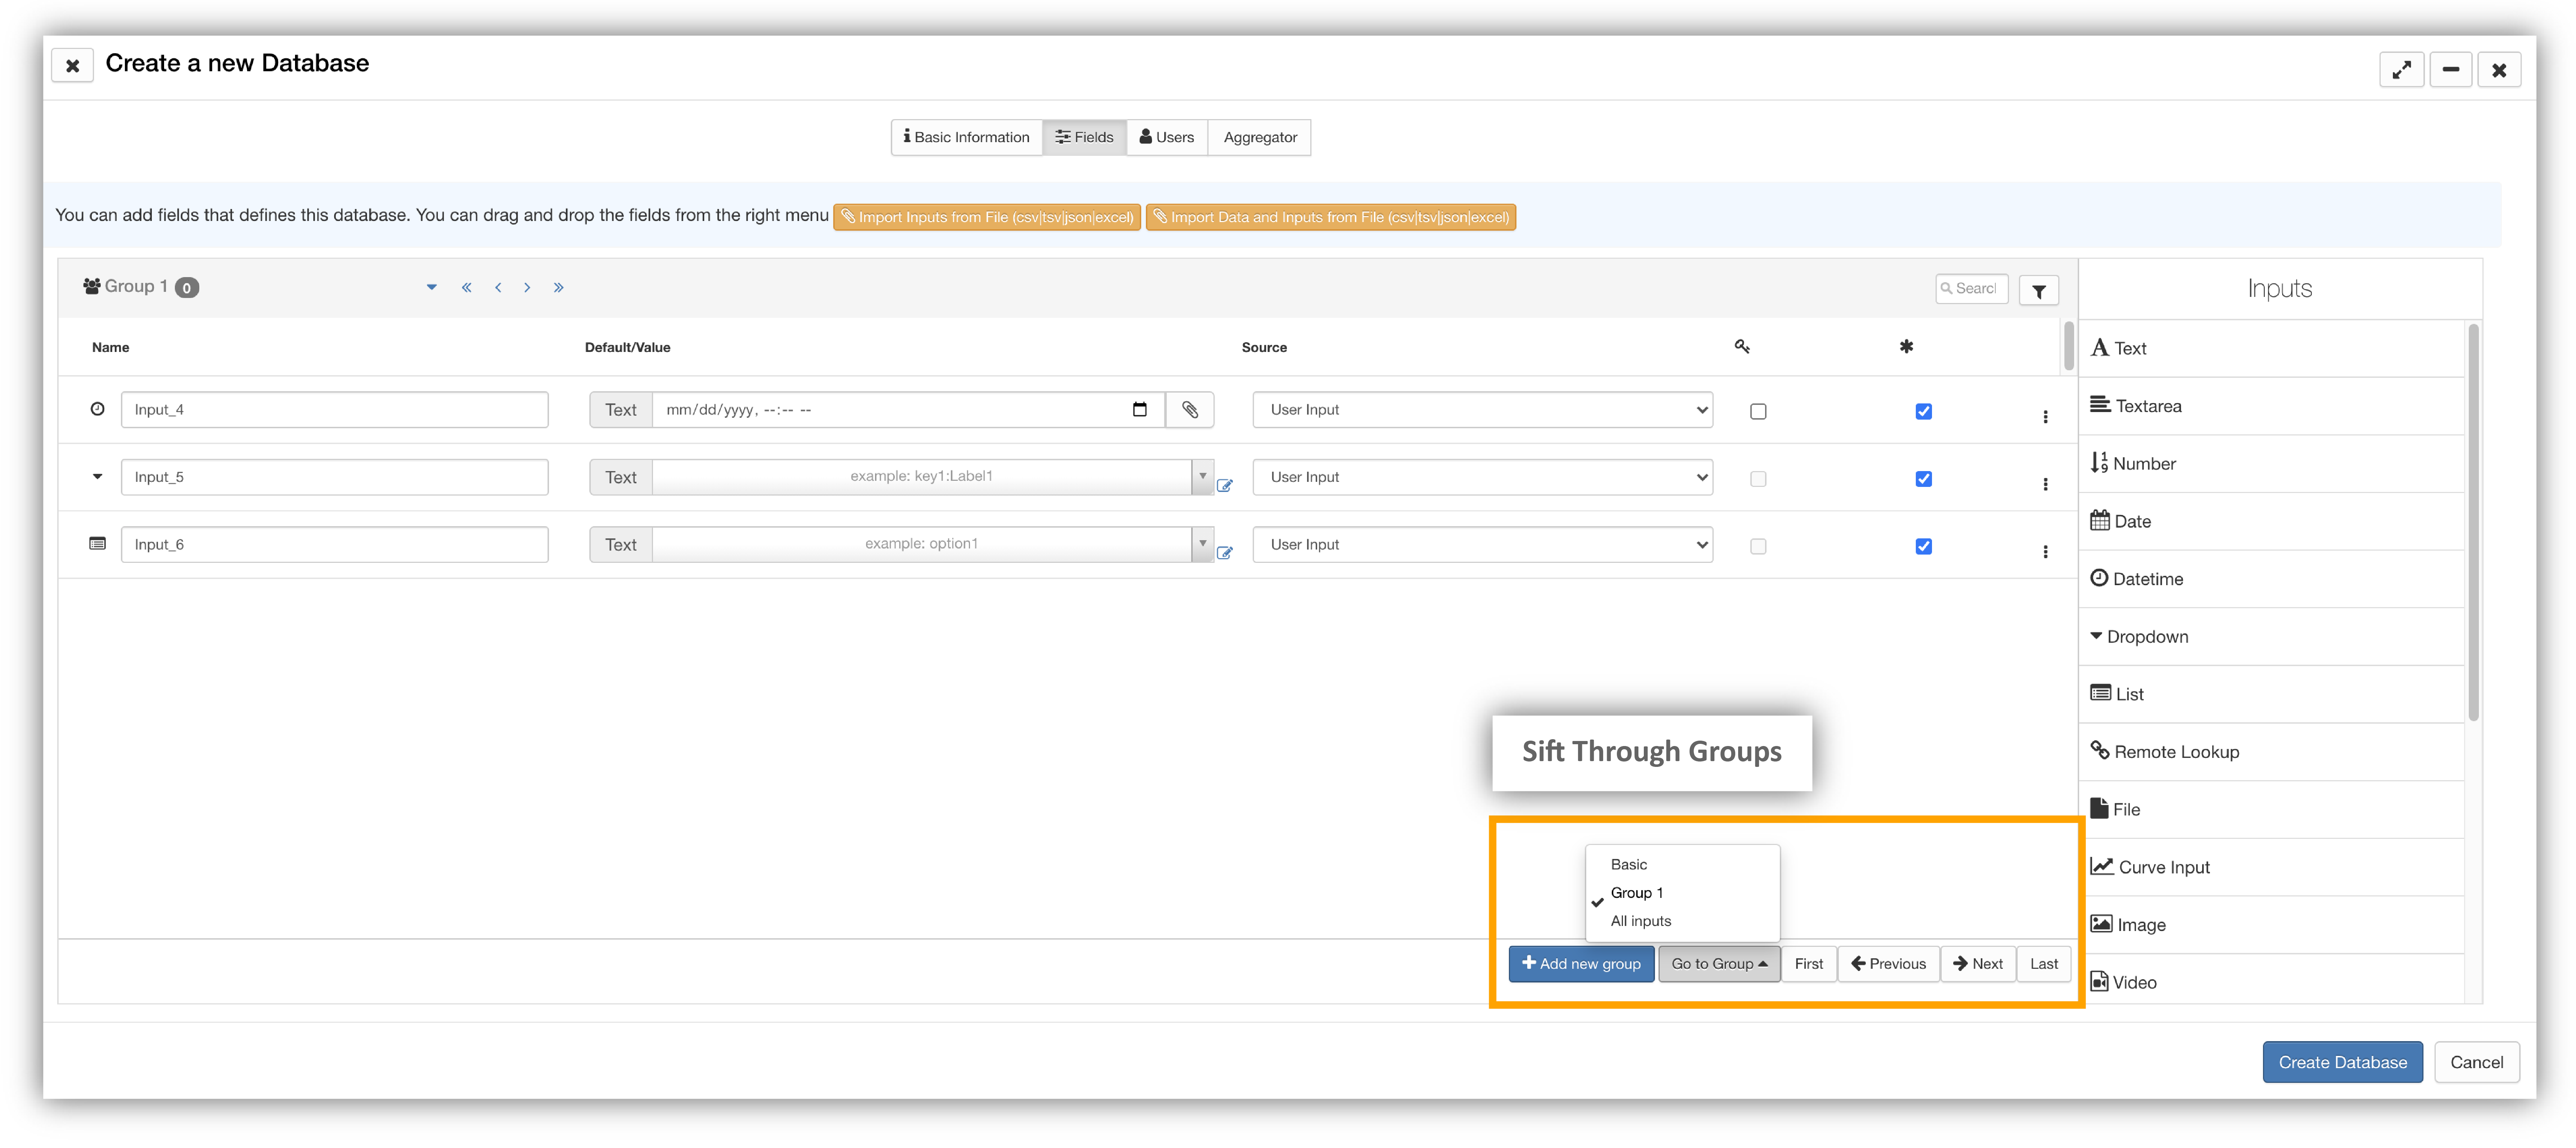This screenshot has width=2576, height=1148.
Task: Click the Previous group button
Action: pyautogui.click(x=1888, y=964)
